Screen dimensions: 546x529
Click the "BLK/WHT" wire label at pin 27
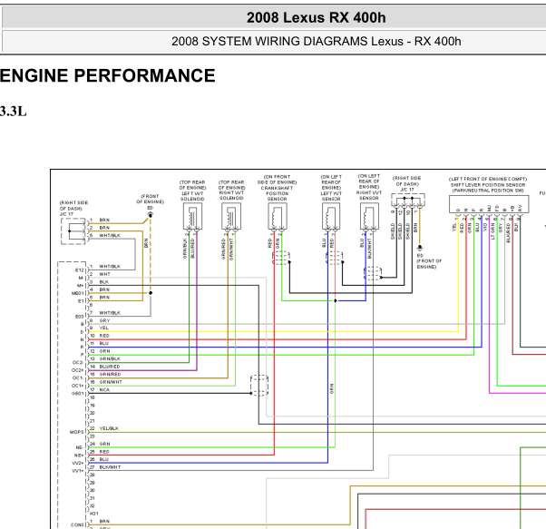pos(110,467)
